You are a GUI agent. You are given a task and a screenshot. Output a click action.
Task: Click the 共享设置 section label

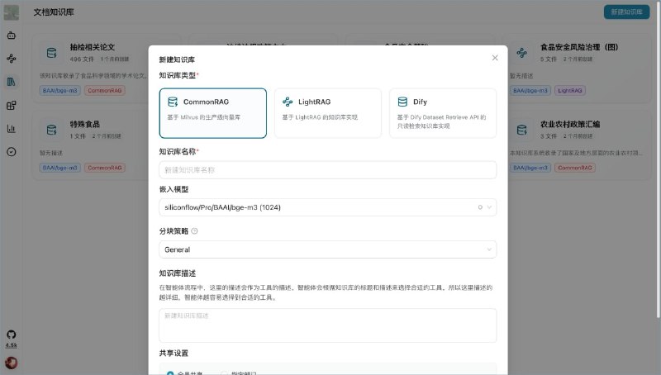tap(174, 353)
